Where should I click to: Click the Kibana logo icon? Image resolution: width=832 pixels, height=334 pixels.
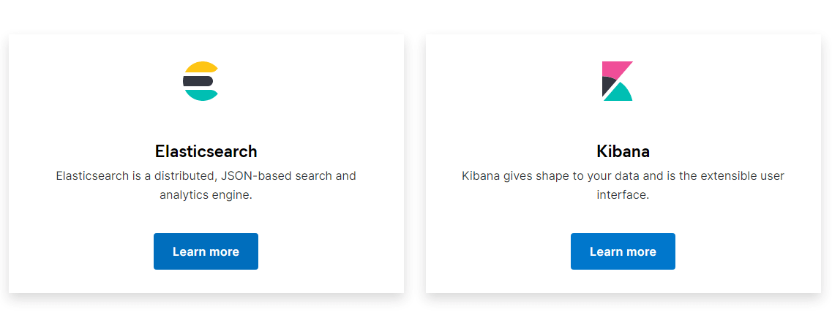pyautogui.click(x=617, y=81)
